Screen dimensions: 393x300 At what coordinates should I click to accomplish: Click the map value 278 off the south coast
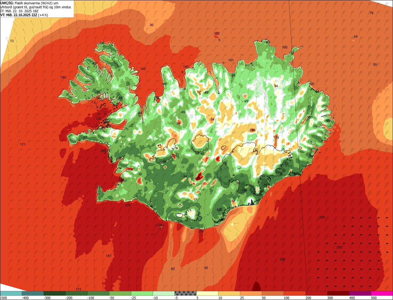(x=159, y=225)
